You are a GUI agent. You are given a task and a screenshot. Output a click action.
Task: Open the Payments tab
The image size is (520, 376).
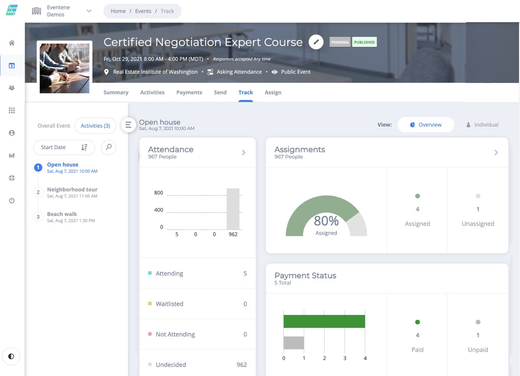pyautogui.click(x=189, y=92)
